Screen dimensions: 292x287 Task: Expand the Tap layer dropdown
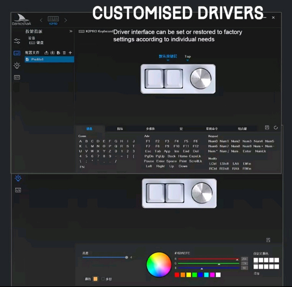click(187, 57)
